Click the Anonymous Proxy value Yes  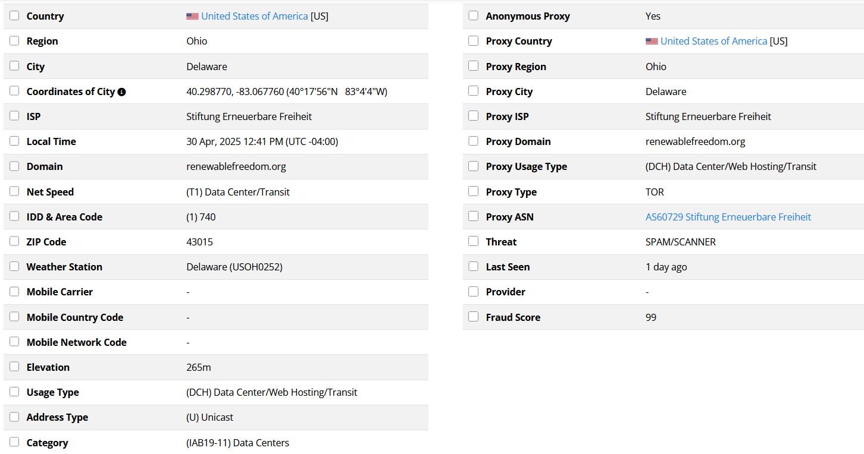[653, 16]
